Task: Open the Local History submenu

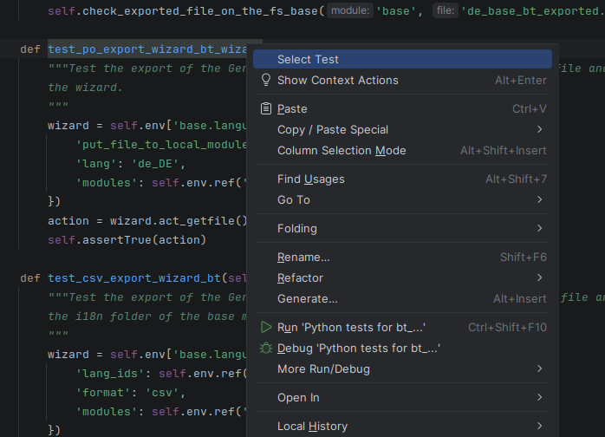Action: click(x=402, y=427)
